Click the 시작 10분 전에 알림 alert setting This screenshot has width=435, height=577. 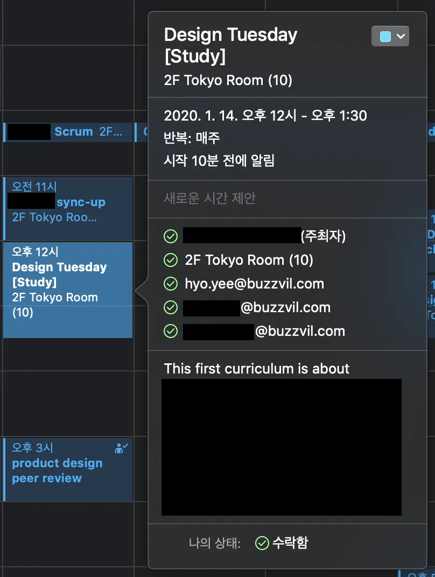tap(219, 160)
